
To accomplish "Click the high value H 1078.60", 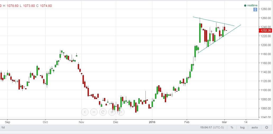I will tap(11, 6).
